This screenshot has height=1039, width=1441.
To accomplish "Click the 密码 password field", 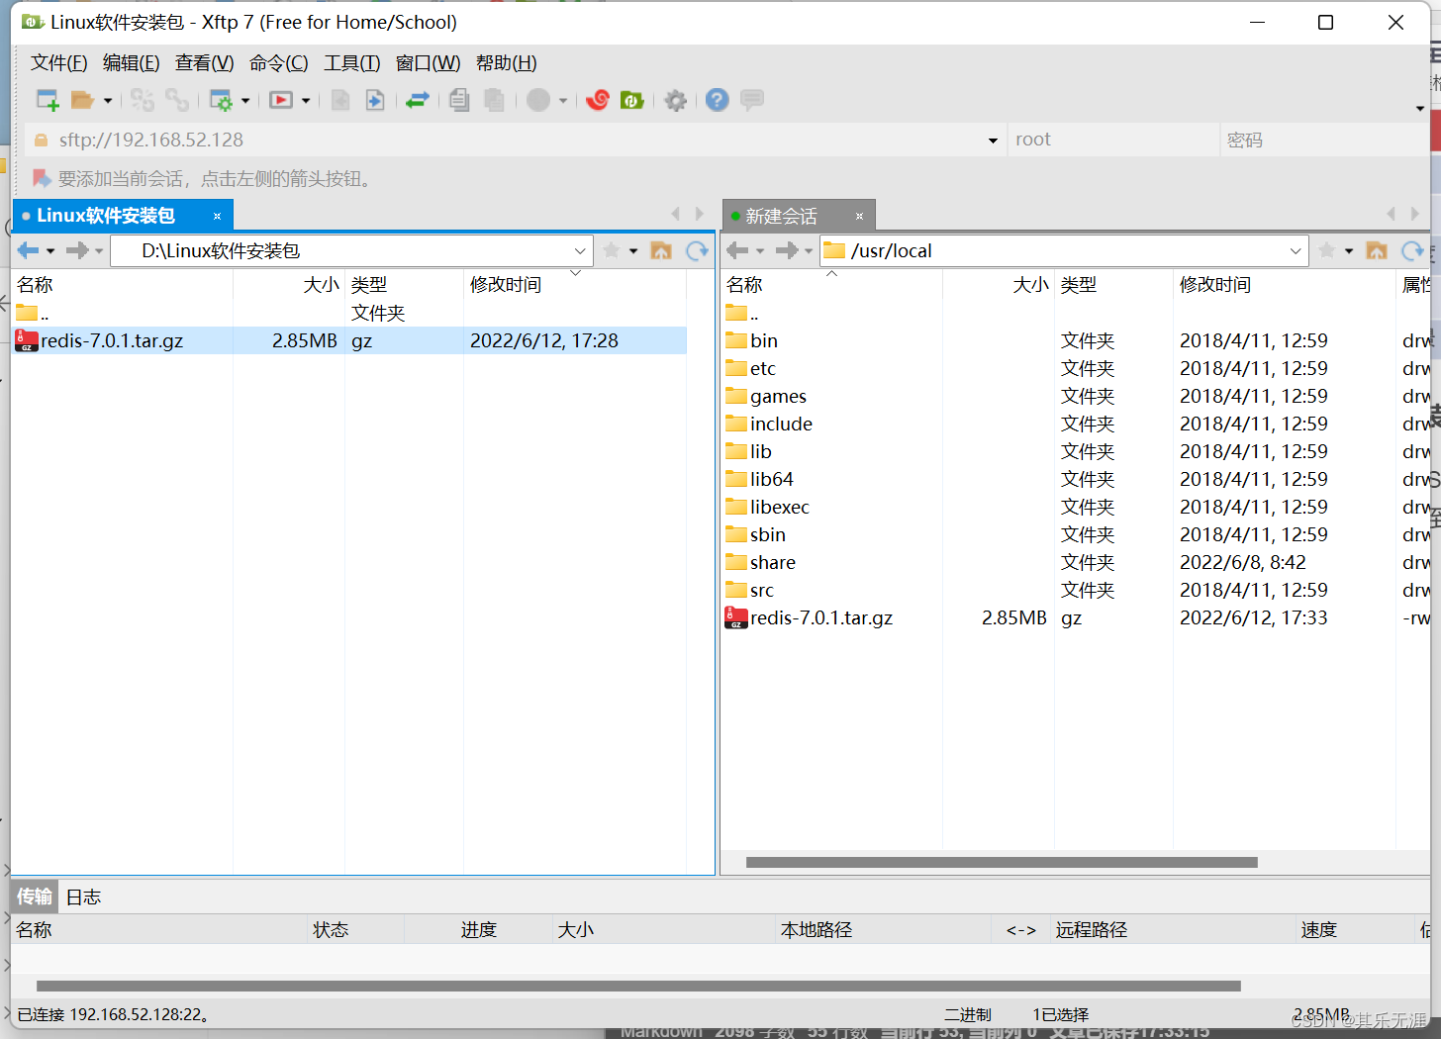I will [1324, 140].
